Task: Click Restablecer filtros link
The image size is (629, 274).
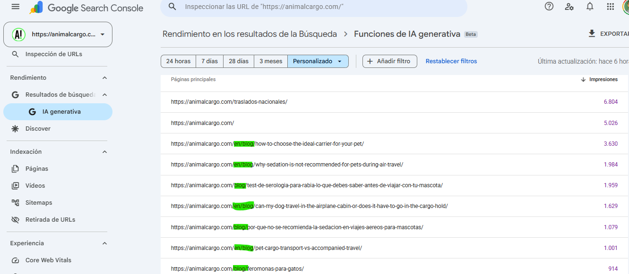Action: point(451,61)
